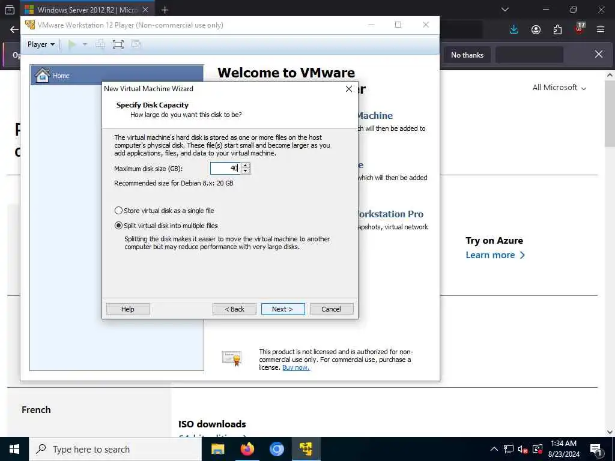This screenshot has height=461, width=615.
Task: Select Store virtual disk as a single file
Action: (165, 211)
